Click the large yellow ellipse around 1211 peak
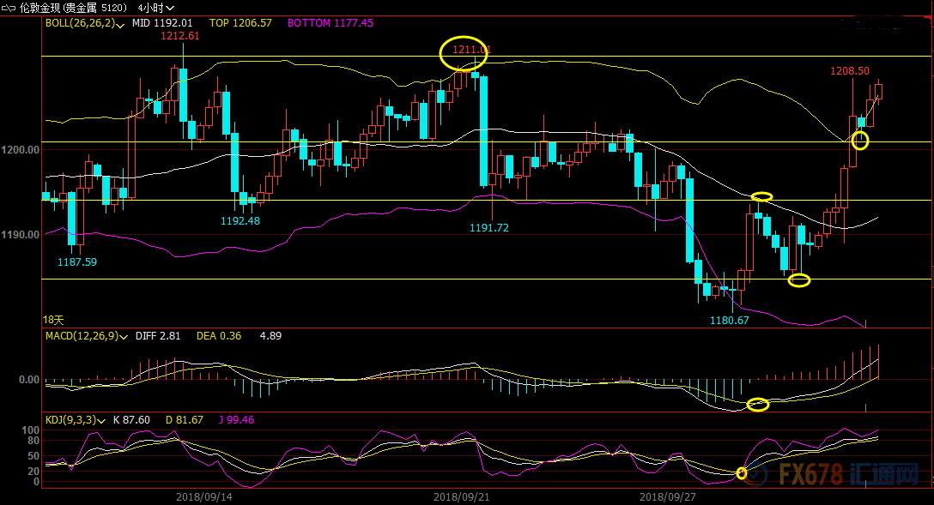Screen dimensions: 934x505 [464, 53]
